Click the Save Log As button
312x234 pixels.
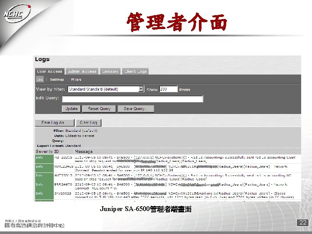point(55,123)
